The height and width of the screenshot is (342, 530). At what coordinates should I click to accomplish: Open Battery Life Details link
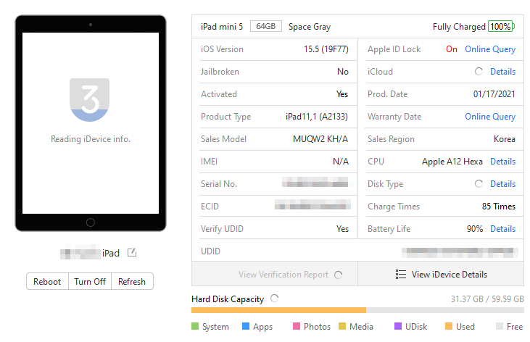click(502, 229)
